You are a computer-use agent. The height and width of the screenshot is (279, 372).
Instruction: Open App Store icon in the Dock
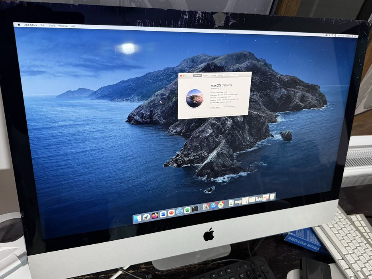pyautogui.click(x=214, y=206)
